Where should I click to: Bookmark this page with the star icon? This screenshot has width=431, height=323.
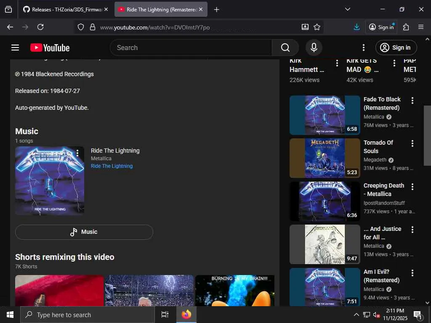(x=317, y=27)
